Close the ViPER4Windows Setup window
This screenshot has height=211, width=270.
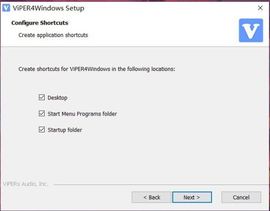coord(260,8)
